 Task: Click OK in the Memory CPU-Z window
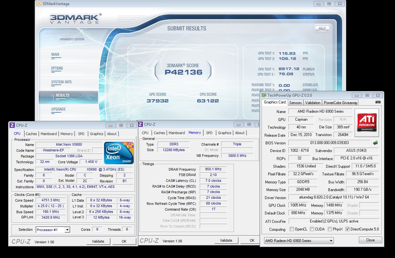[251, 240]
